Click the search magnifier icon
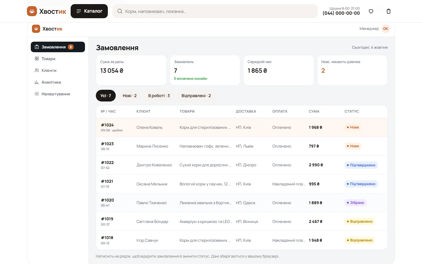This screenshot has width=422, height=264. [120, 11]
